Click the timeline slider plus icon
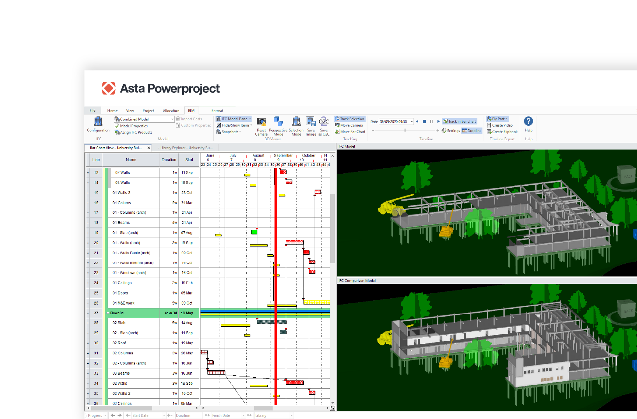The image size is (637, 419). pyautogui.click(x=438, y=130)
